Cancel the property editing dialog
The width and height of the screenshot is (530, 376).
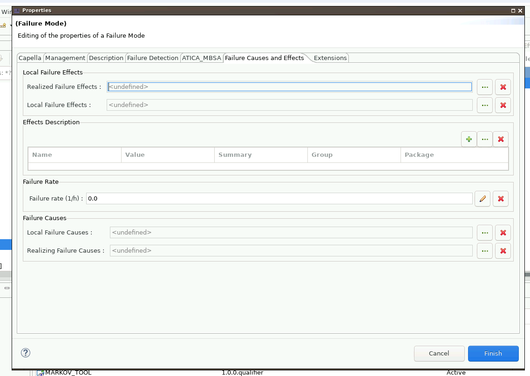(439, 353)
